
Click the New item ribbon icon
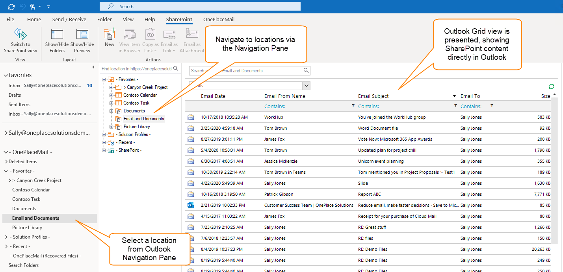pos(110,34)
